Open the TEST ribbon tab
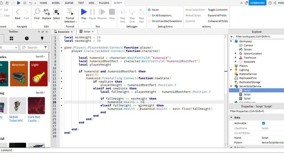This screenshot has width=284, height=160. 81,3
